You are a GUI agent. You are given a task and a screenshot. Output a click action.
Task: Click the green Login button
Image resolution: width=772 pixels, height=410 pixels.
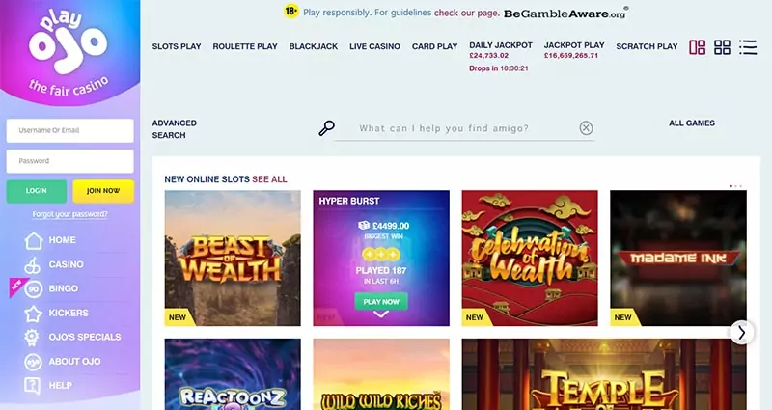pos(37,191)
